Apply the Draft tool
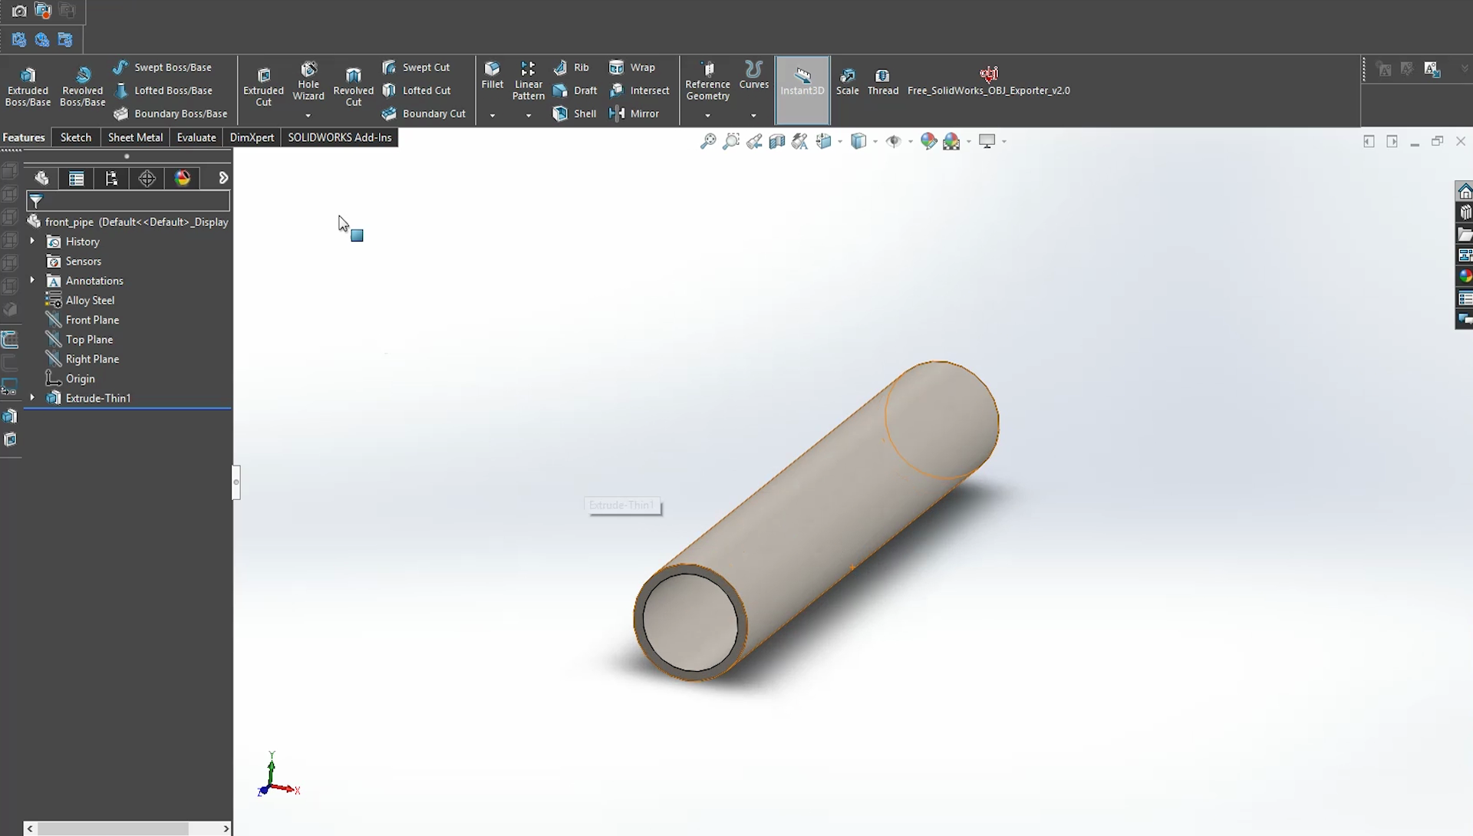 pos(575,91)
